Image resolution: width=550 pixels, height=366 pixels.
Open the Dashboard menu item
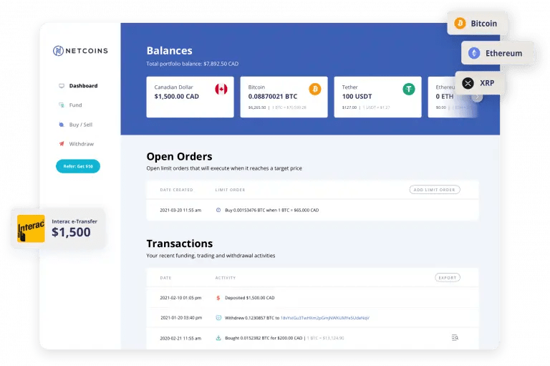click(x=83, y=86)
